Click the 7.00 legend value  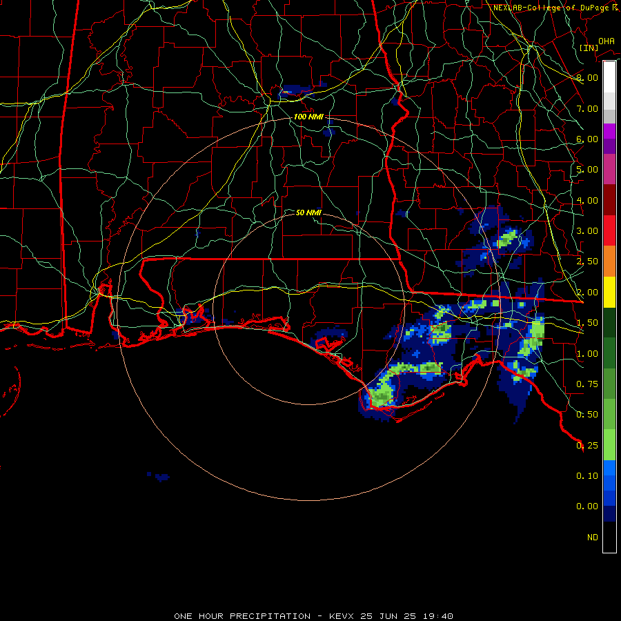(587, 108)
